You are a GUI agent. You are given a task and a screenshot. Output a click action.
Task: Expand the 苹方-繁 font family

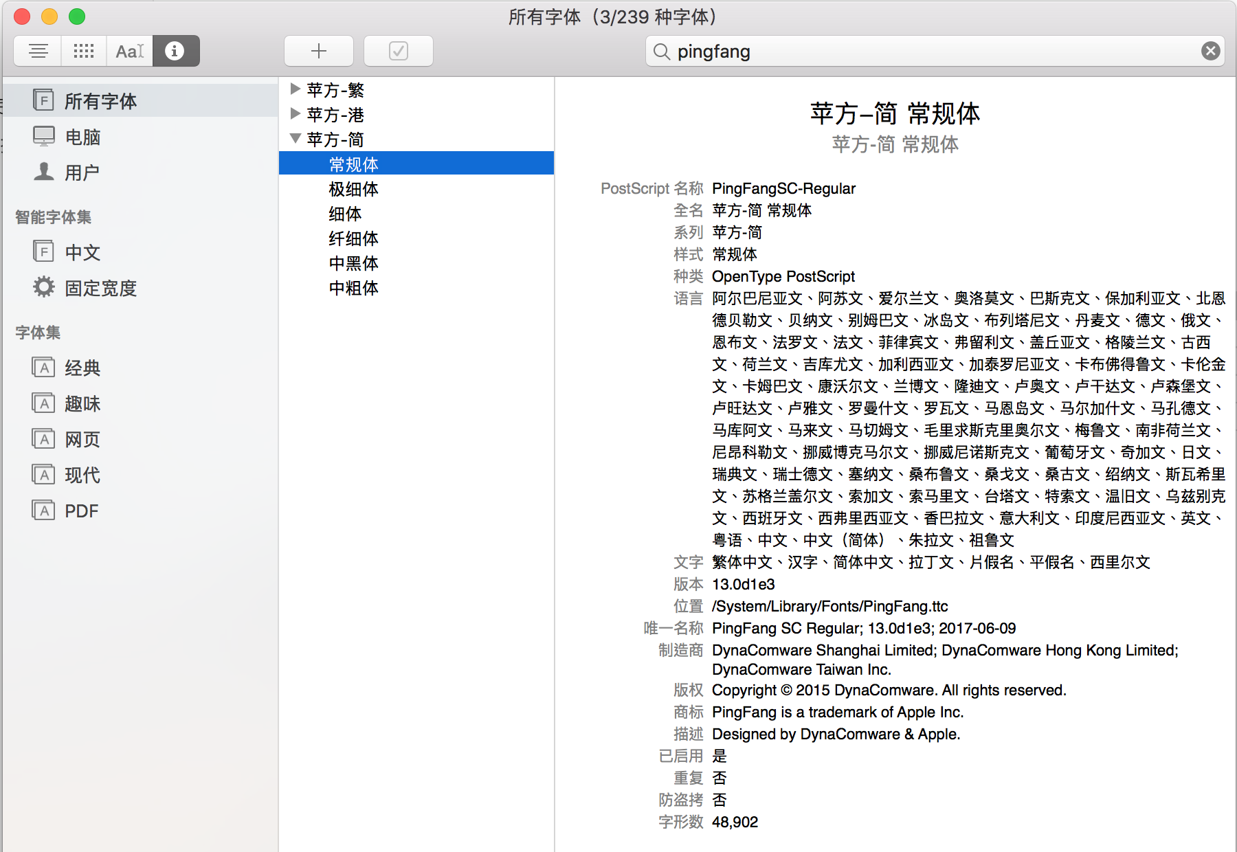click(x=296, y=89)
